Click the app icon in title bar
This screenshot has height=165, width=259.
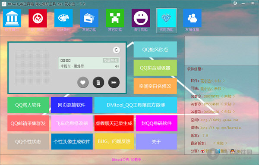pyautogui.click(x=4, y=4)
